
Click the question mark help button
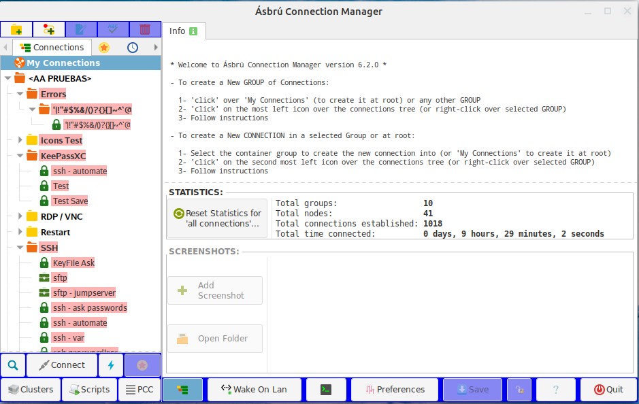pyautogui.click(x=556, y=390)
